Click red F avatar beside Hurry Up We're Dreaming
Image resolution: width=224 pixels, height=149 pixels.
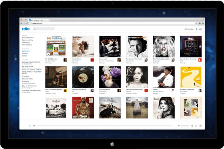pyautogui.click(x=200, y=60)
